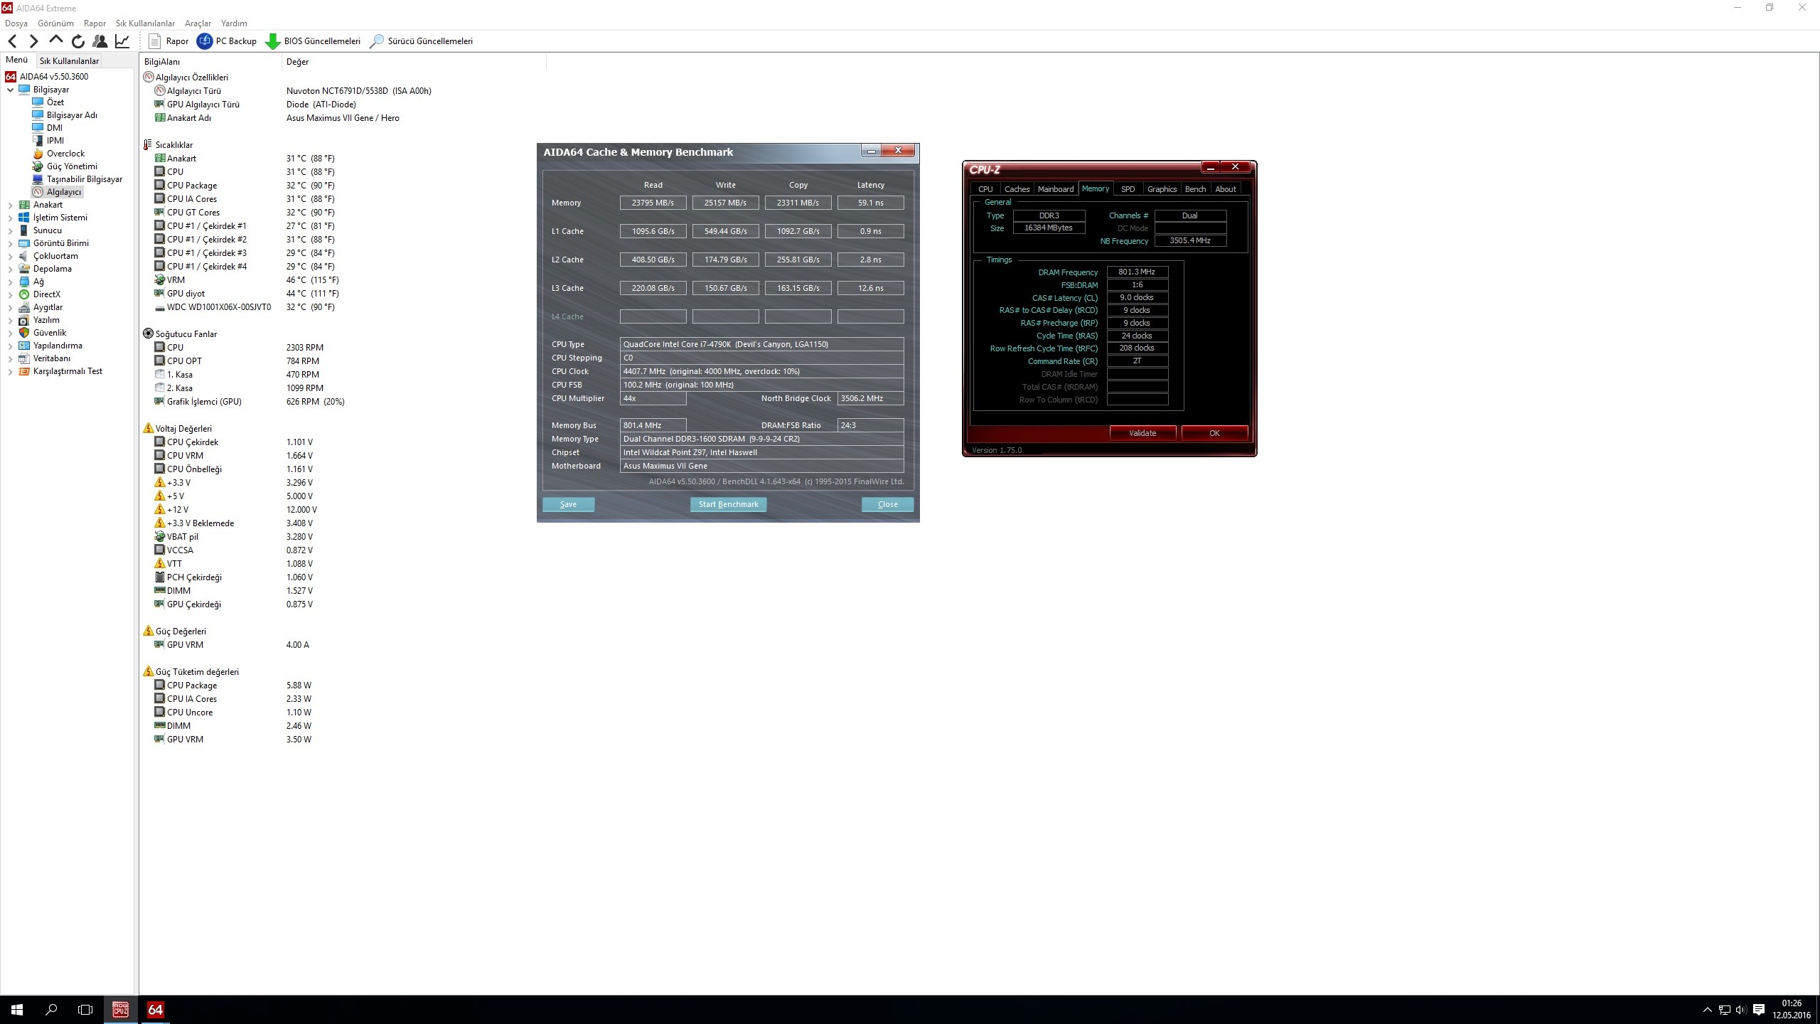Click the Up level arrow icon

[55, 41]
